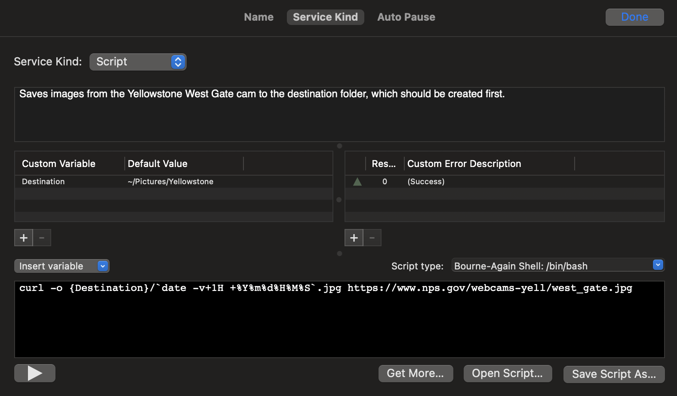Click the Get More... button
677x396 pixels.
415,373
